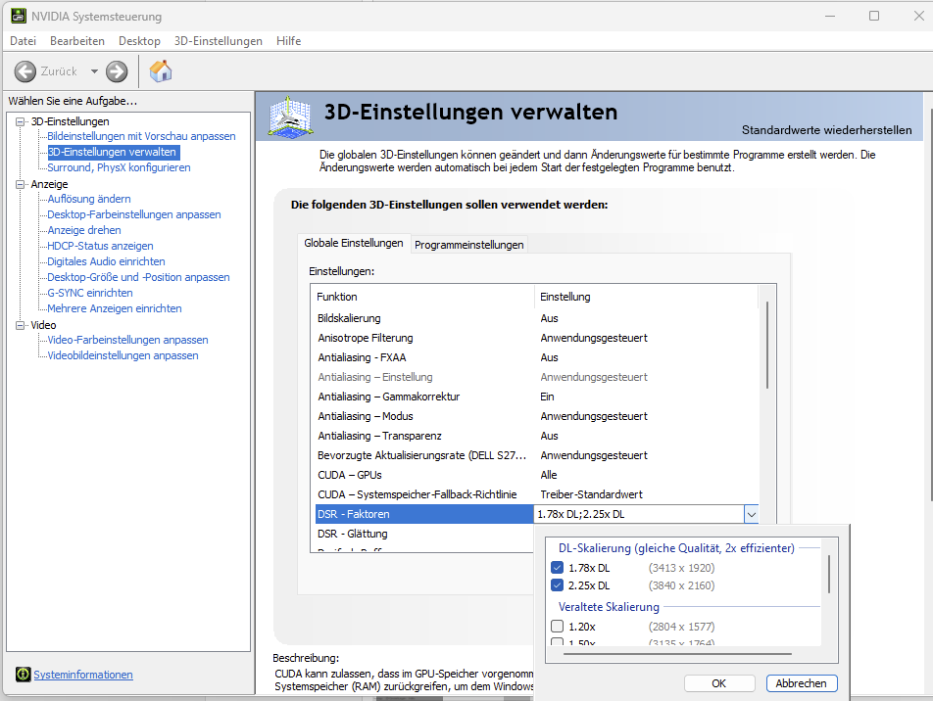Open the 3D-Einstellungen menu
The width and height of the screenshot is (933, 701).
pos(219,41)
